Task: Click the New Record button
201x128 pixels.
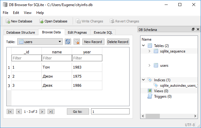Action: 94,42
